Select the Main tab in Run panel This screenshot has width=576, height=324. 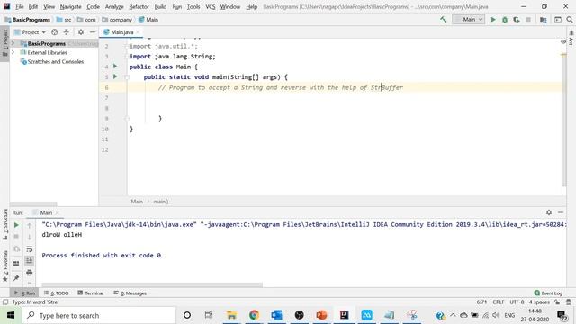46,212
